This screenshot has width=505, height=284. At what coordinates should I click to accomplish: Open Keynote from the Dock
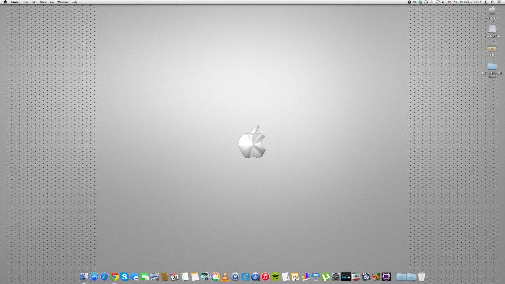316,277
